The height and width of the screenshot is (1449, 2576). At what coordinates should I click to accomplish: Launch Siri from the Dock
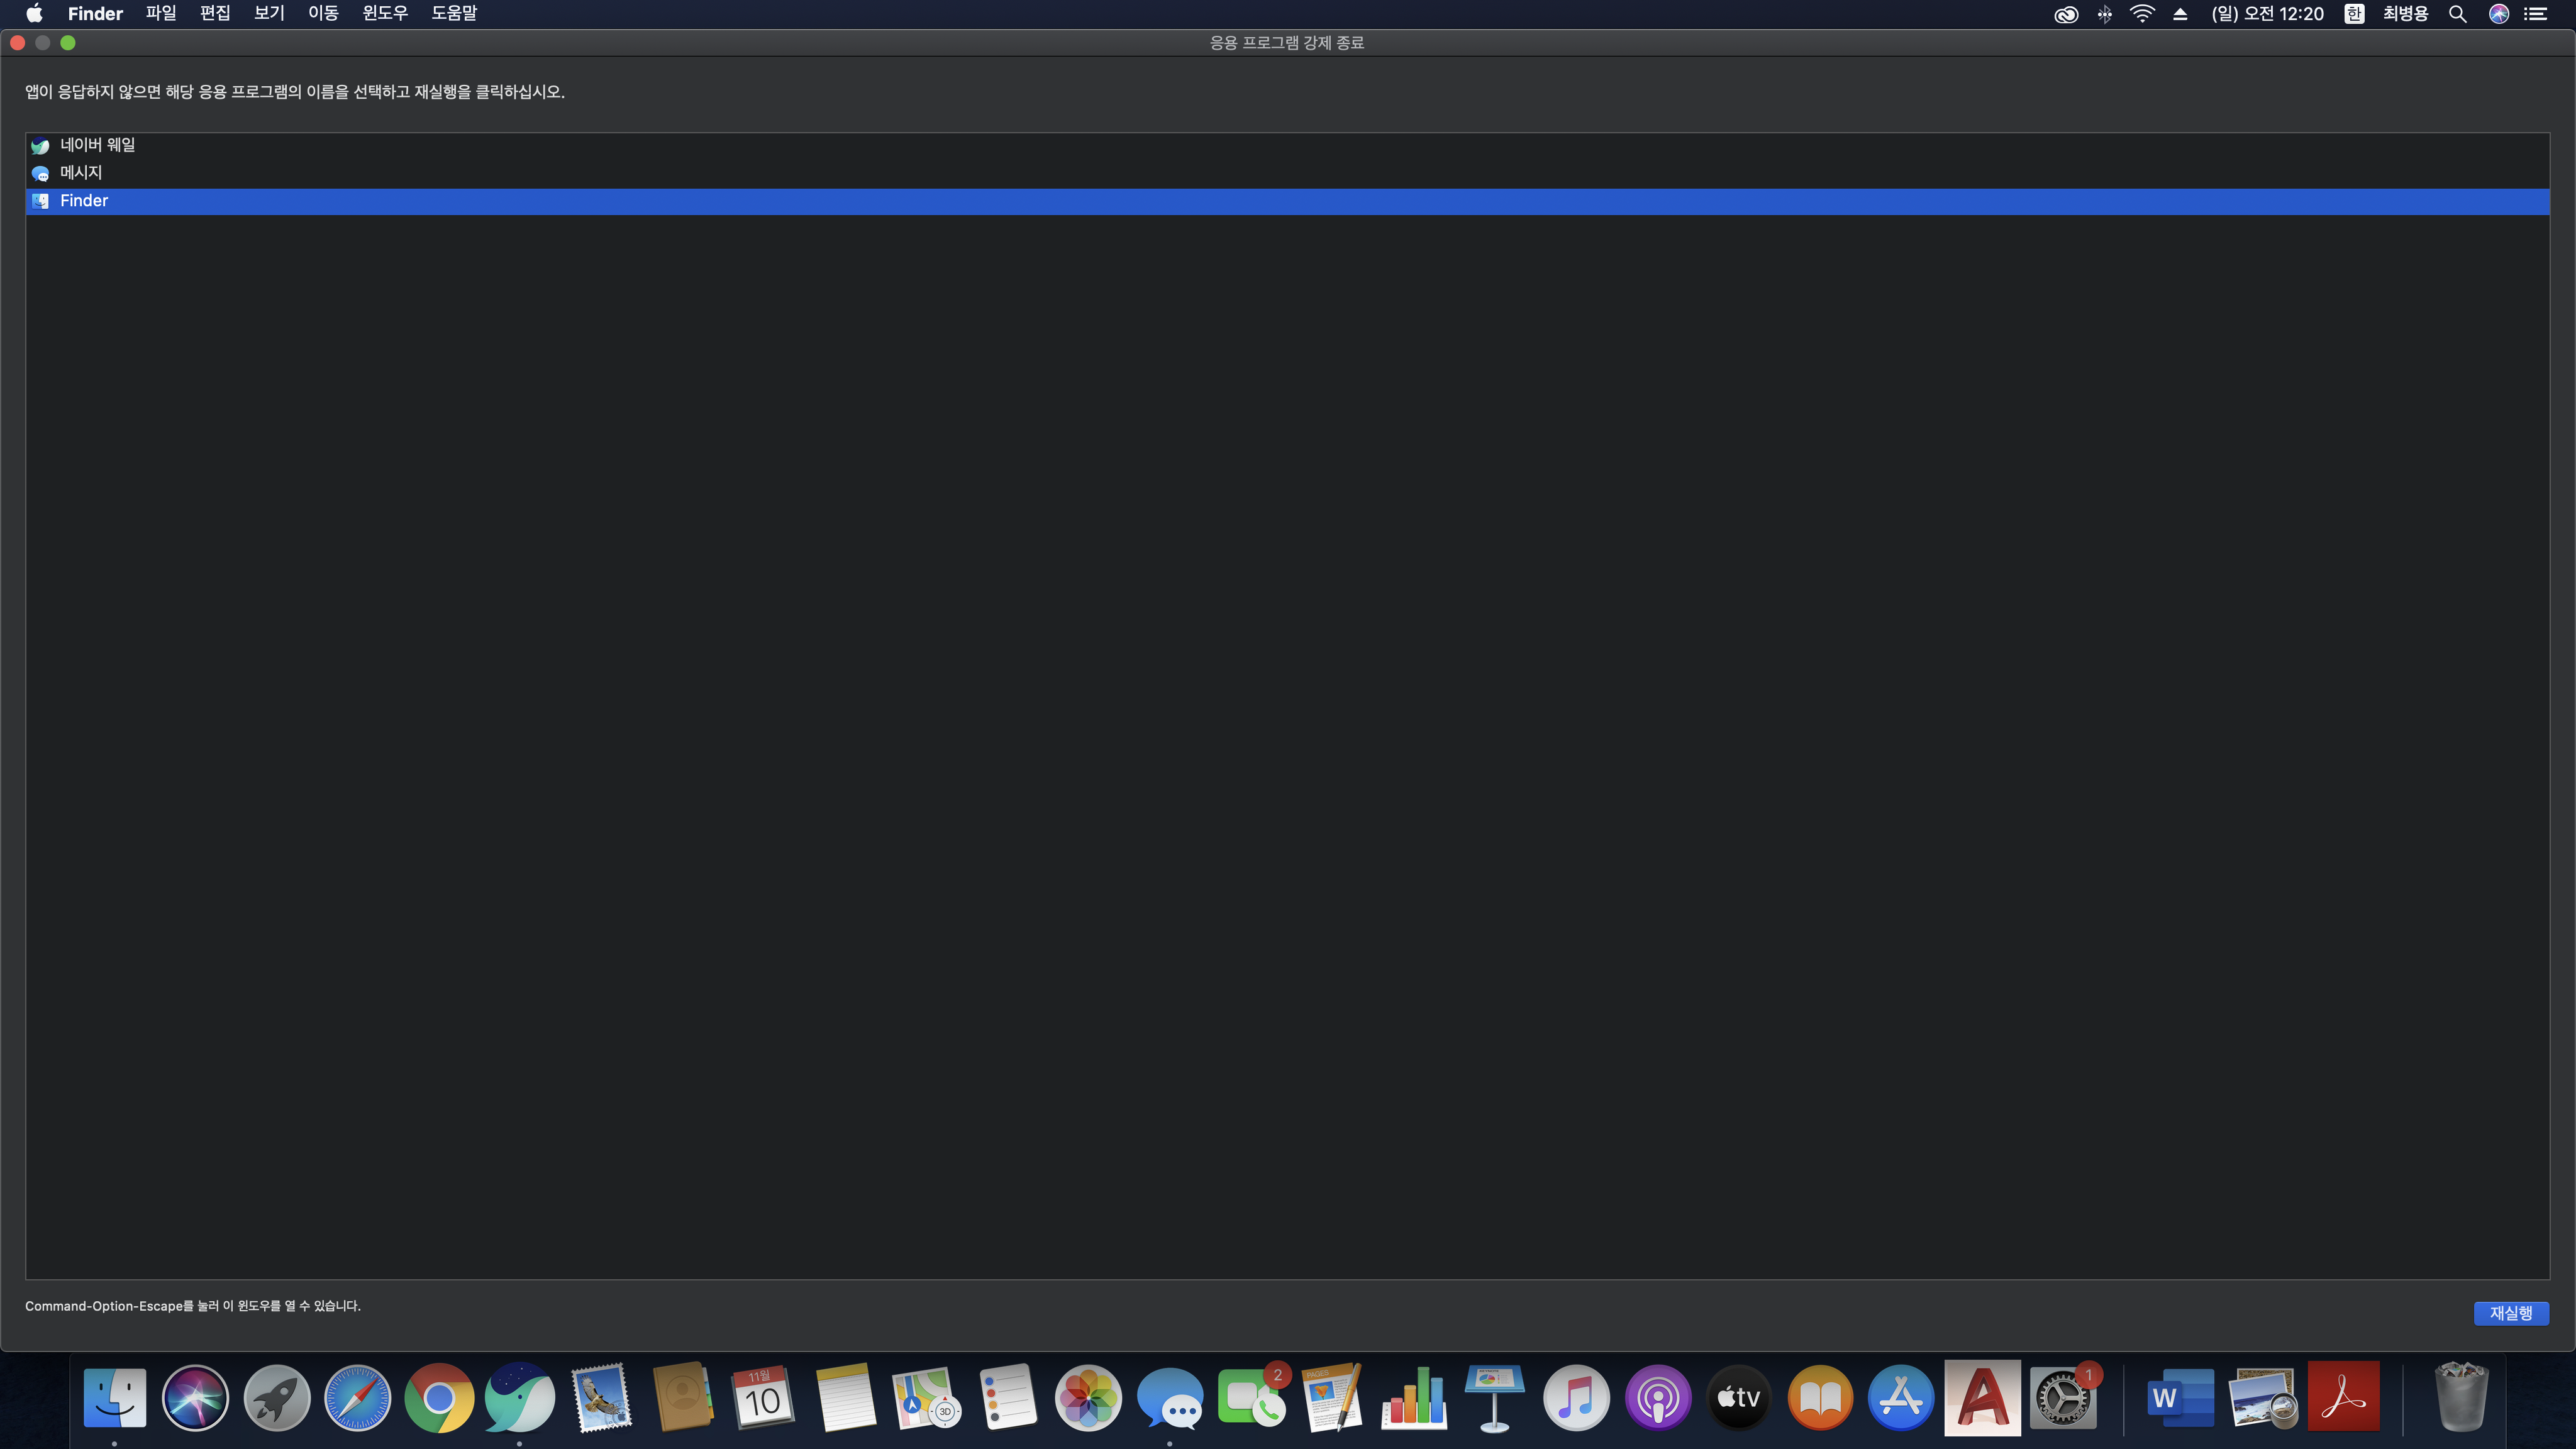tap(195, 1397)
